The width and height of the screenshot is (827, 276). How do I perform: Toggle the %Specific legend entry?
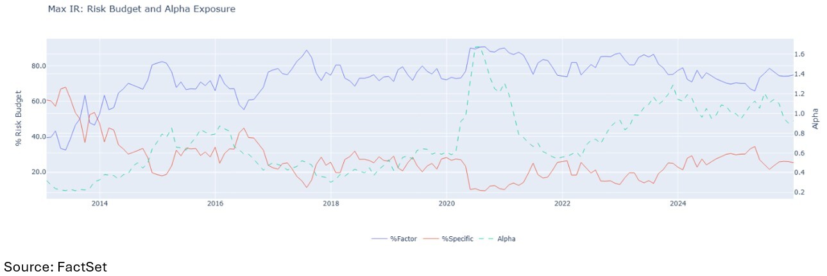point(457,239)
